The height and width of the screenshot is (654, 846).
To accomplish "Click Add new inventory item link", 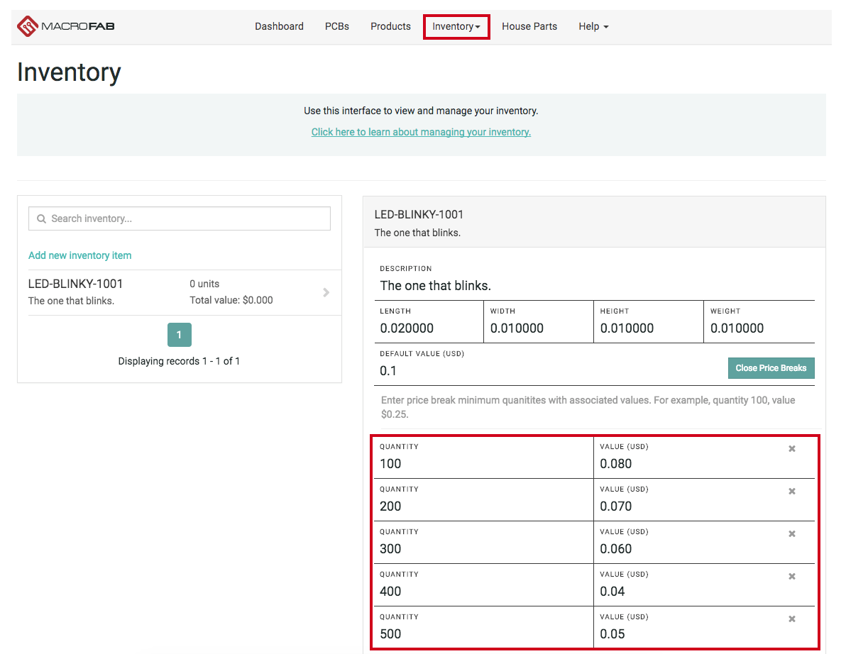I will point(79,255).
